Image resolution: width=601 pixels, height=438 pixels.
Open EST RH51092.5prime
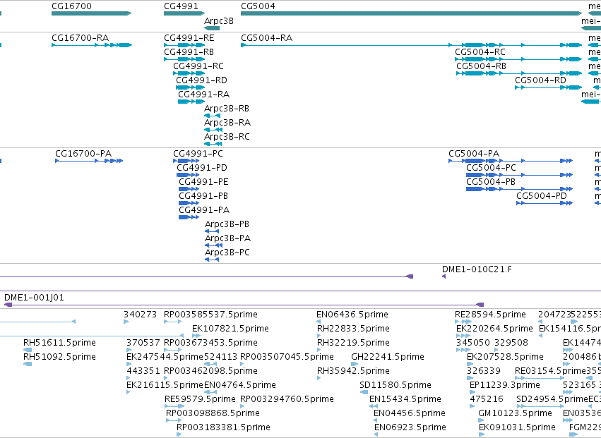(28, 364)
